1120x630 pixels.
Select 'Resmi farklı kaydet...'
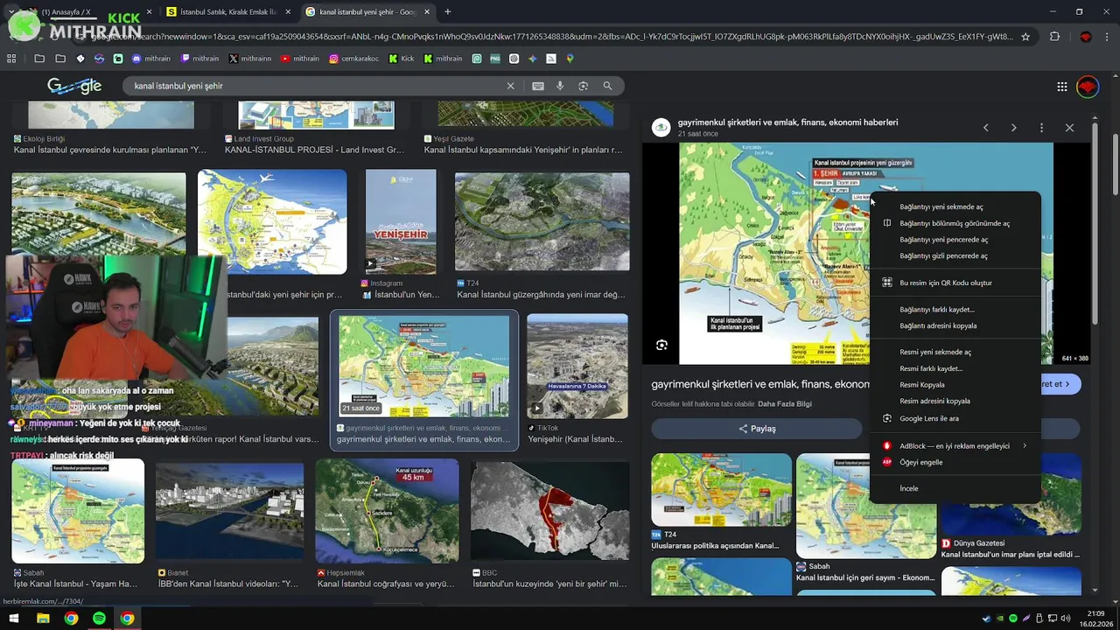955,368
